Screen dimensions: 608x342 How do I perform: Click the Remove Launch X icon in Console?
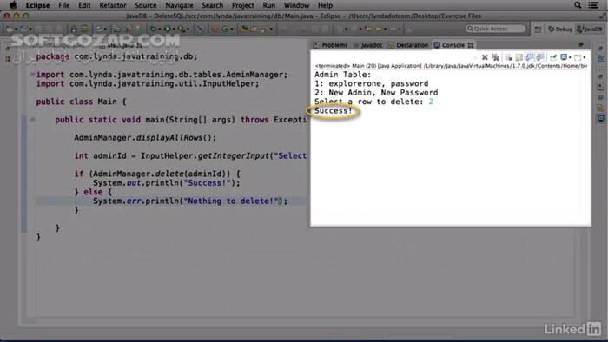coord(485,57)
